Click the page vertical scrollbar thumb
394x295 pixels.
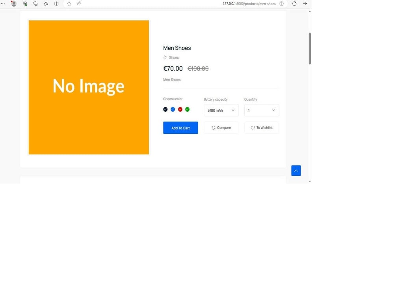click(310, 48)
